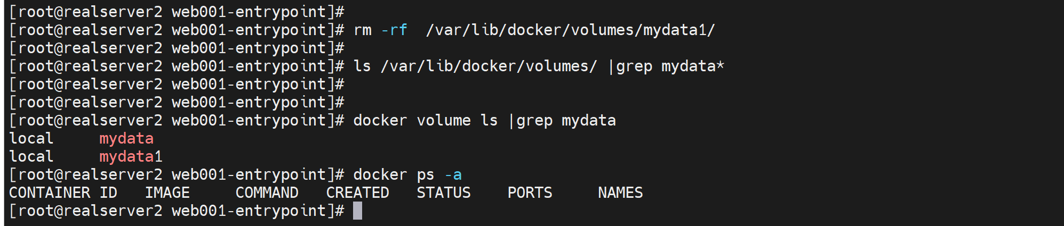Click the PORTS column header
Image resolution: width=1064 pixels, height=226 pixels.
(x=530, y=192)
